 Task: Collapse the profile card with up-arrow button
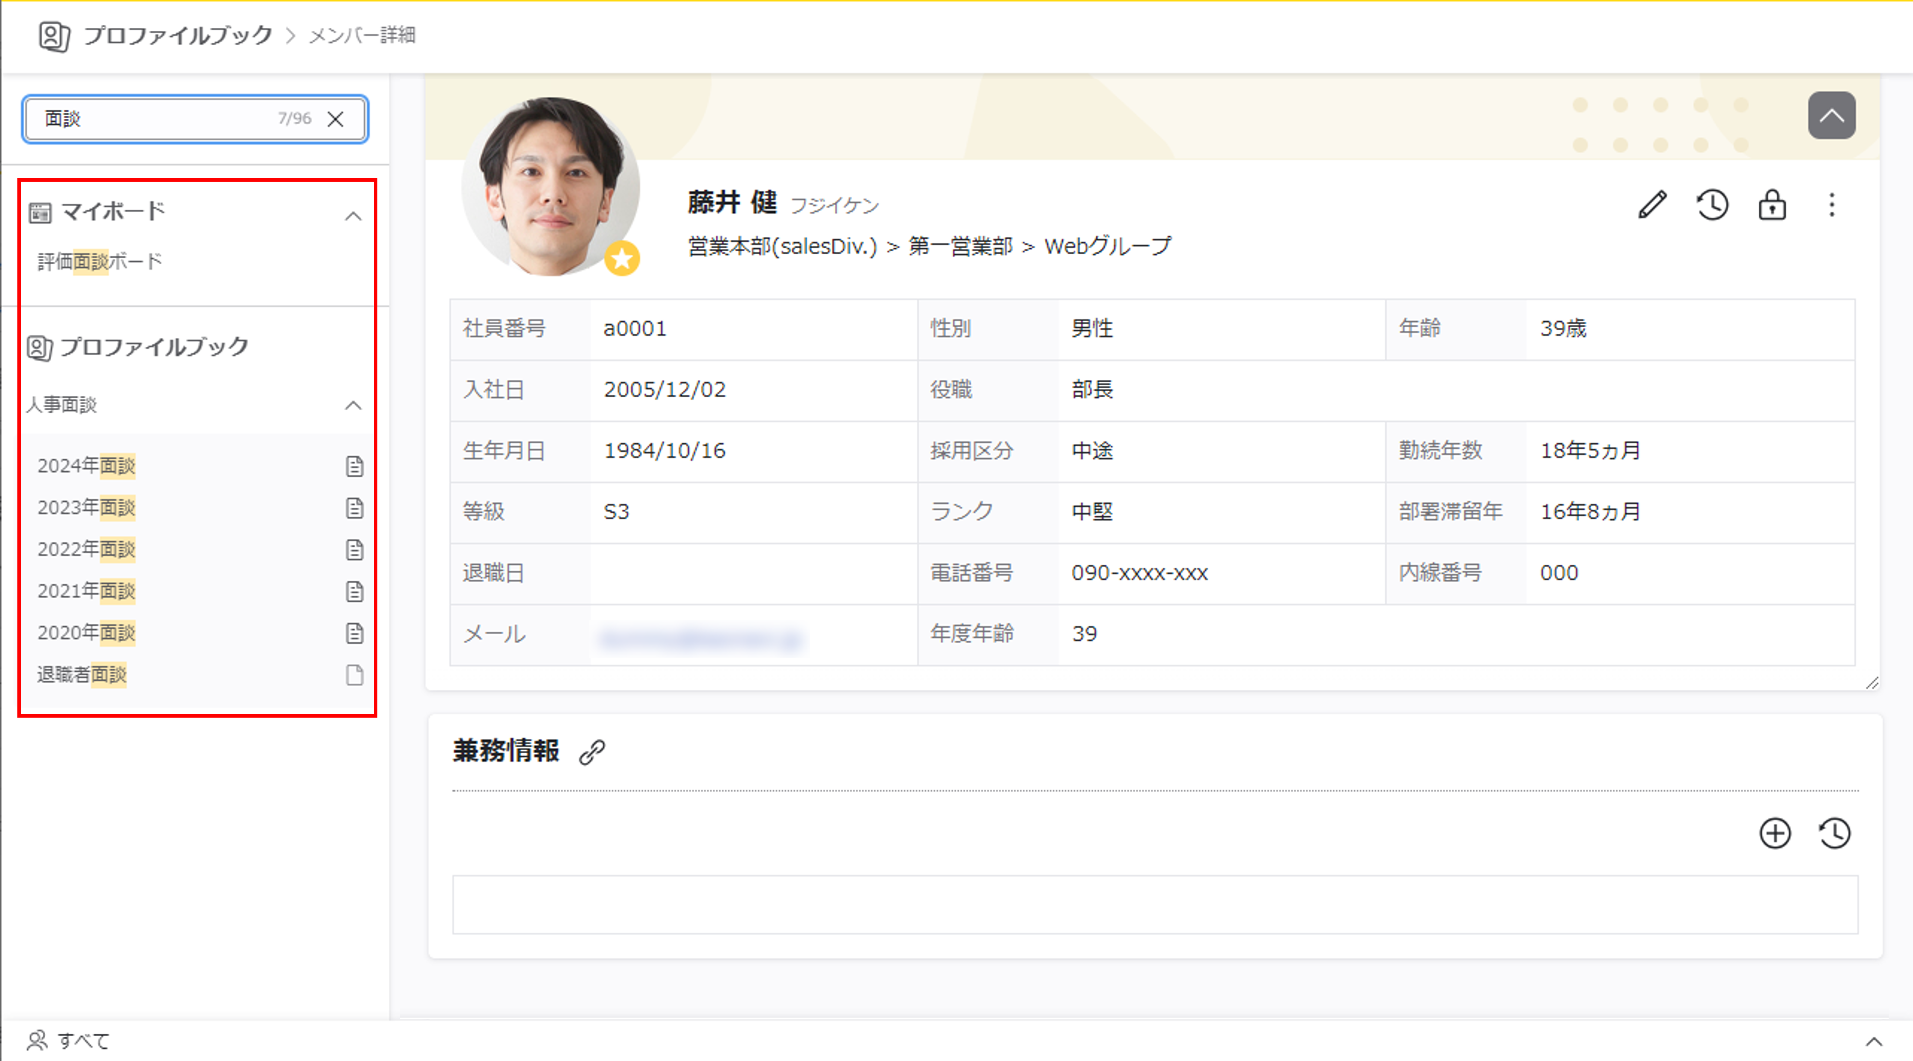pyautogui.click(x=1831, y=116)
